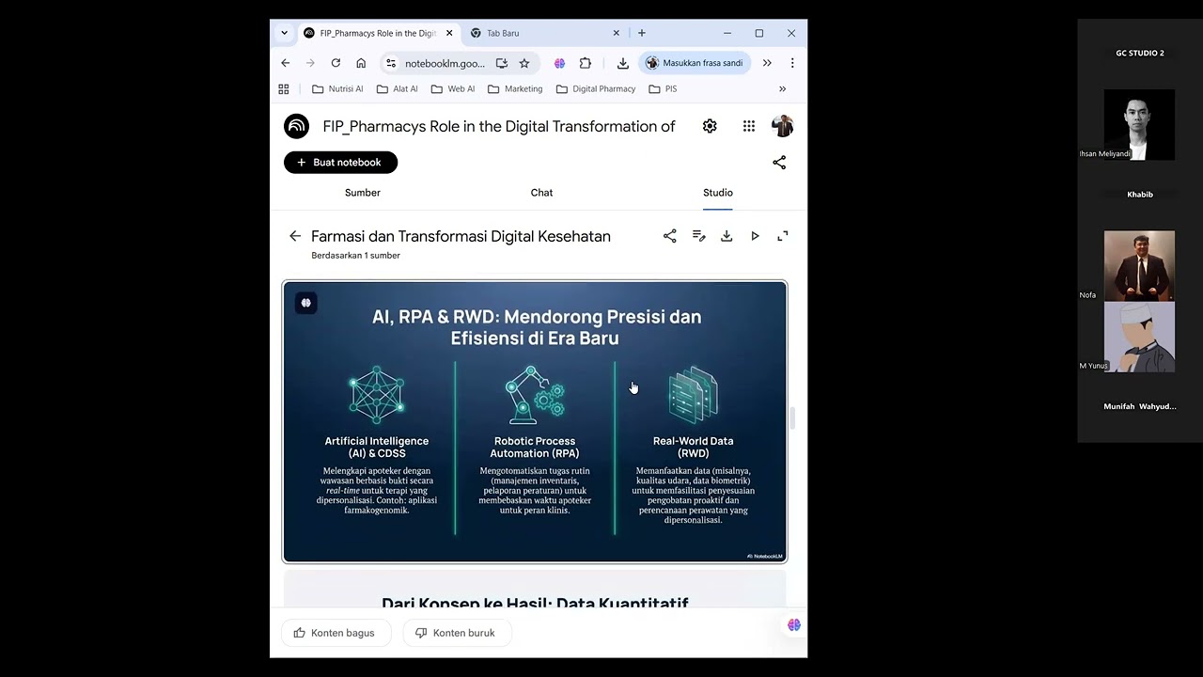Open the Web AI bookmark folder

(453, 88)
